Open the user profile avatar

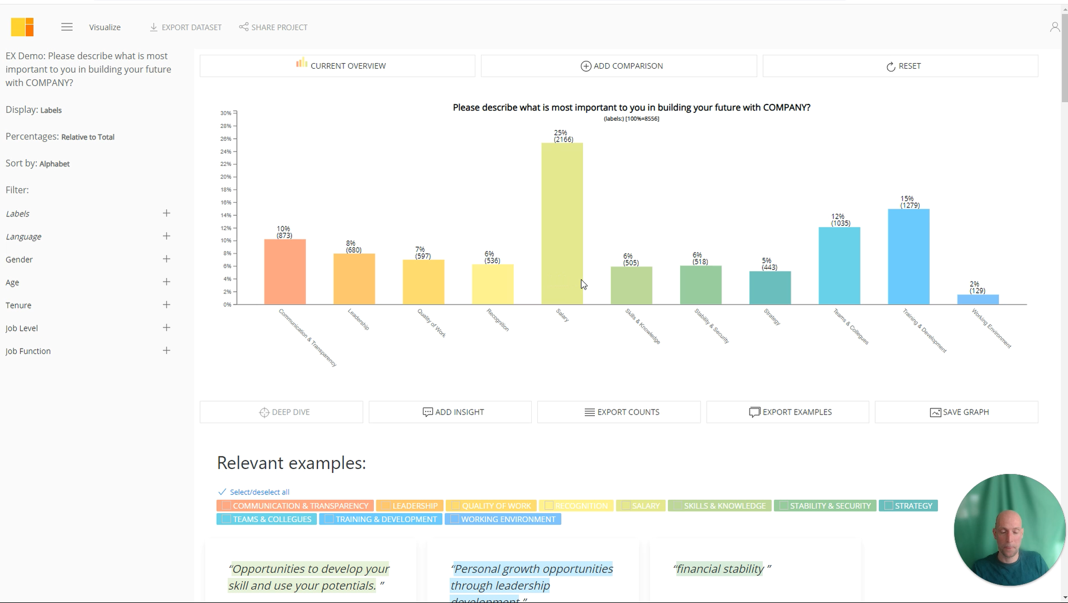click(x=1055, y=26)
